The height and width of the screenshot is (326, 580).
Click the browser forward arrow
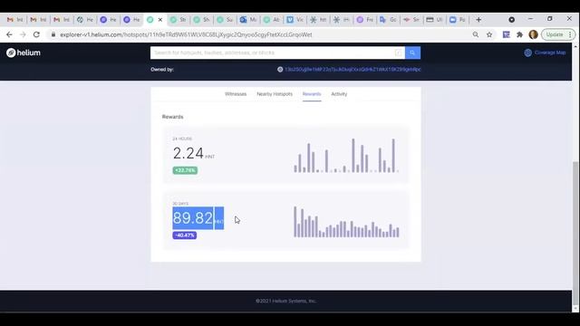point(23,34)
